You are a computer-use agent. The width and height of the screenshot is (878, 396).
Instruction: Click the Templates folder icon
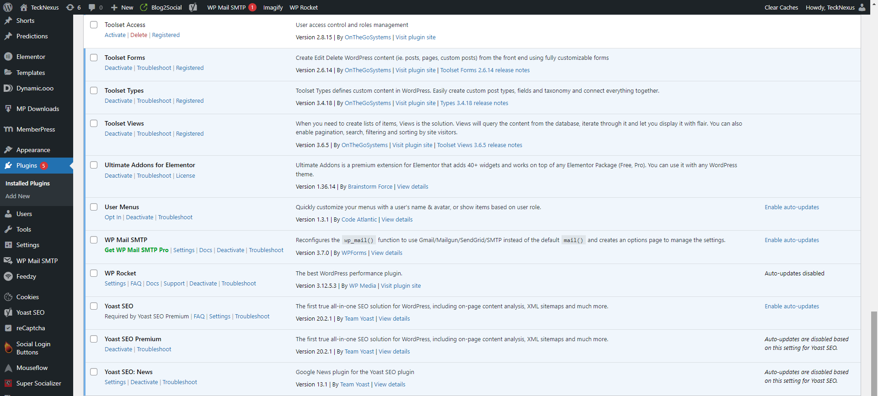coord(8,73)
